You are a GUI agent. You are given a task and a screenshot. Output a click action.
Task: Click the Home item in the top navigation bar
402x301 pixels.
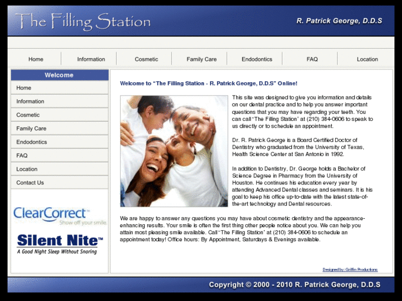point(35,59)
